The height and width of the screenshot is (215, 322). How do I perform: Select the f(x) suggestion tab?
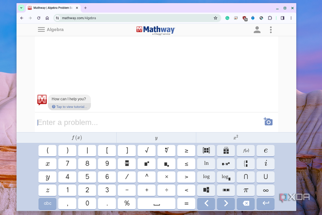pyautogui.click(x=77, y=138)
